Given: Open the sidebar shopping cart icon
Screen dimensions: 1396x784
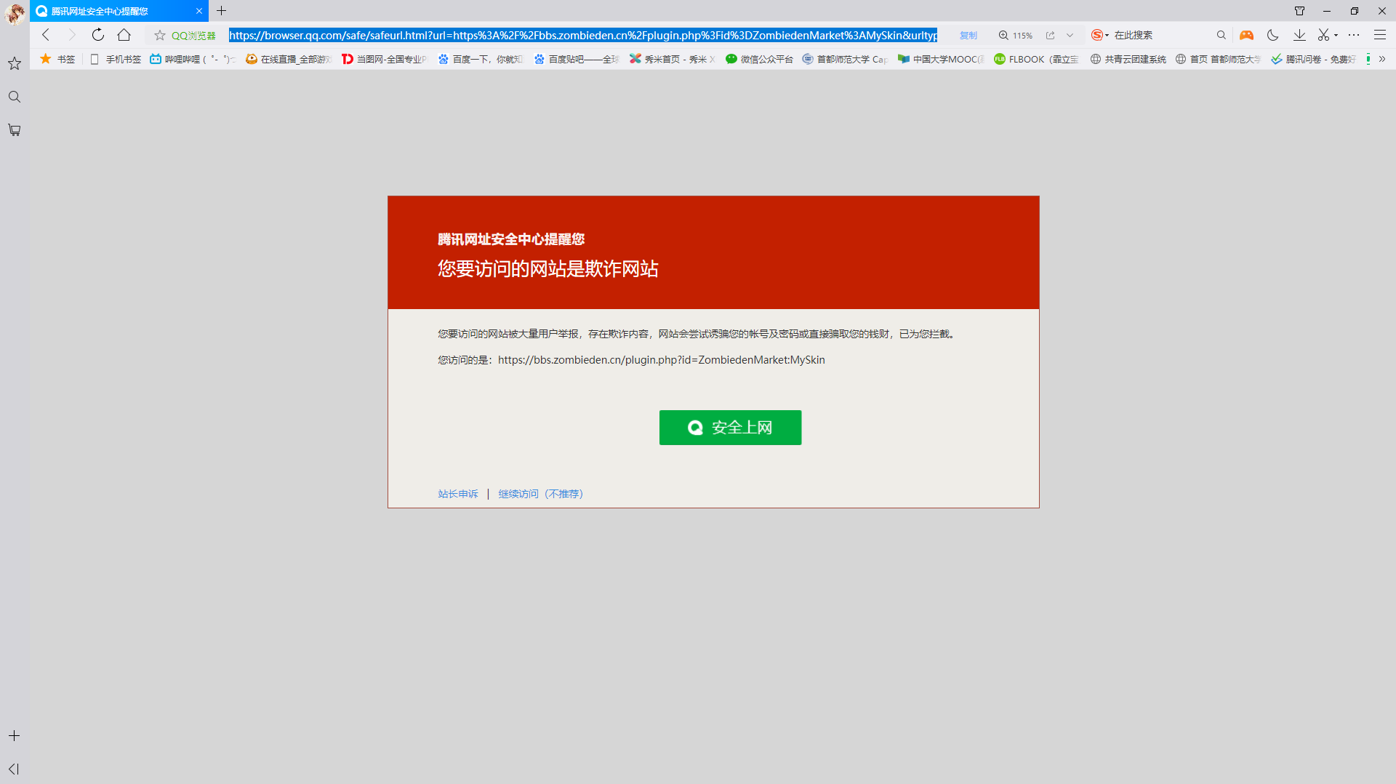Looking at the screenshot, I should coord(14,130).
